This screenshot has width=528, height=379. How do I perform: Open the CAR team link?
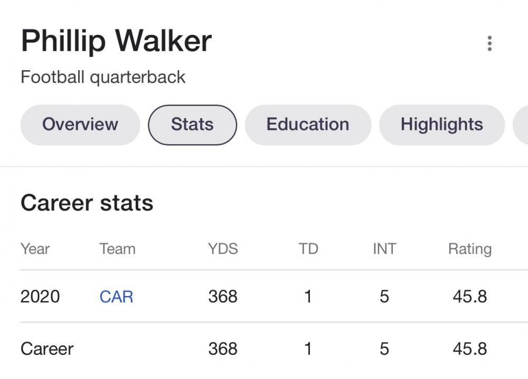(x=116, y=297)
